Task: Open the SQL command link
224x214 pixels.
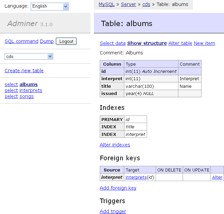Action: [x=21, y=41]
